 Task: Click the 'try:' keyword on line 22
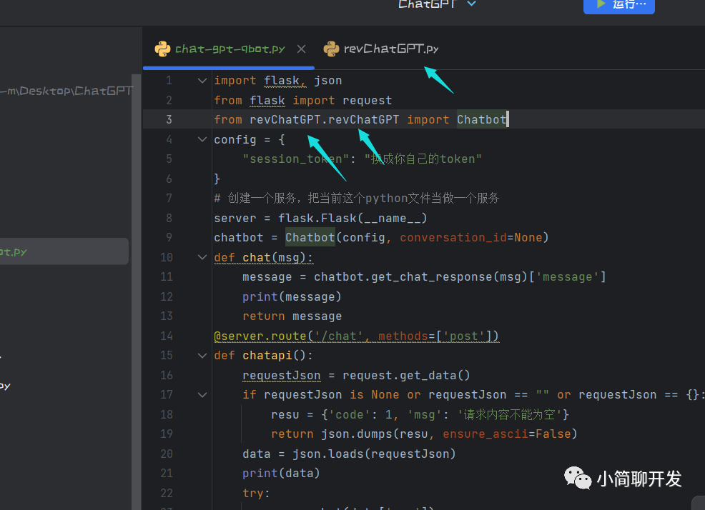pyautogui.click(x=256, y=494)
